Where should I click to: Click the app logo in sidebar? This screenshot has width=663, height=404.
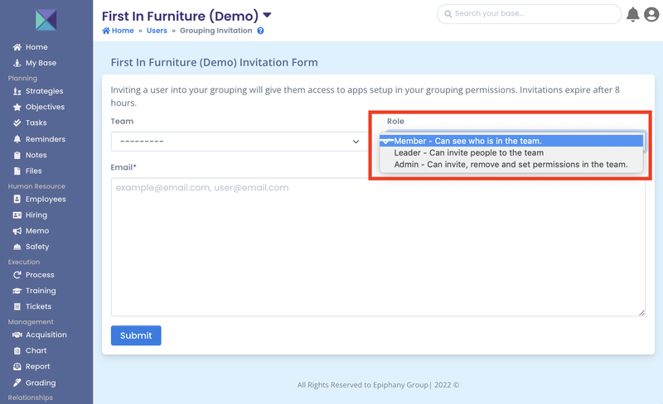tap(46, 20)
